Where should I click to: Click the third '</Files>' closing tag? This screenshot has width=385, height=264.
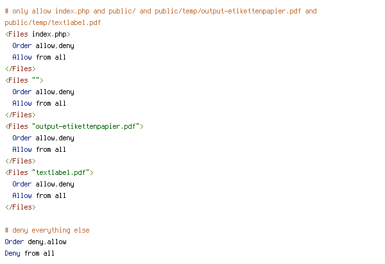tap(21, 161)
